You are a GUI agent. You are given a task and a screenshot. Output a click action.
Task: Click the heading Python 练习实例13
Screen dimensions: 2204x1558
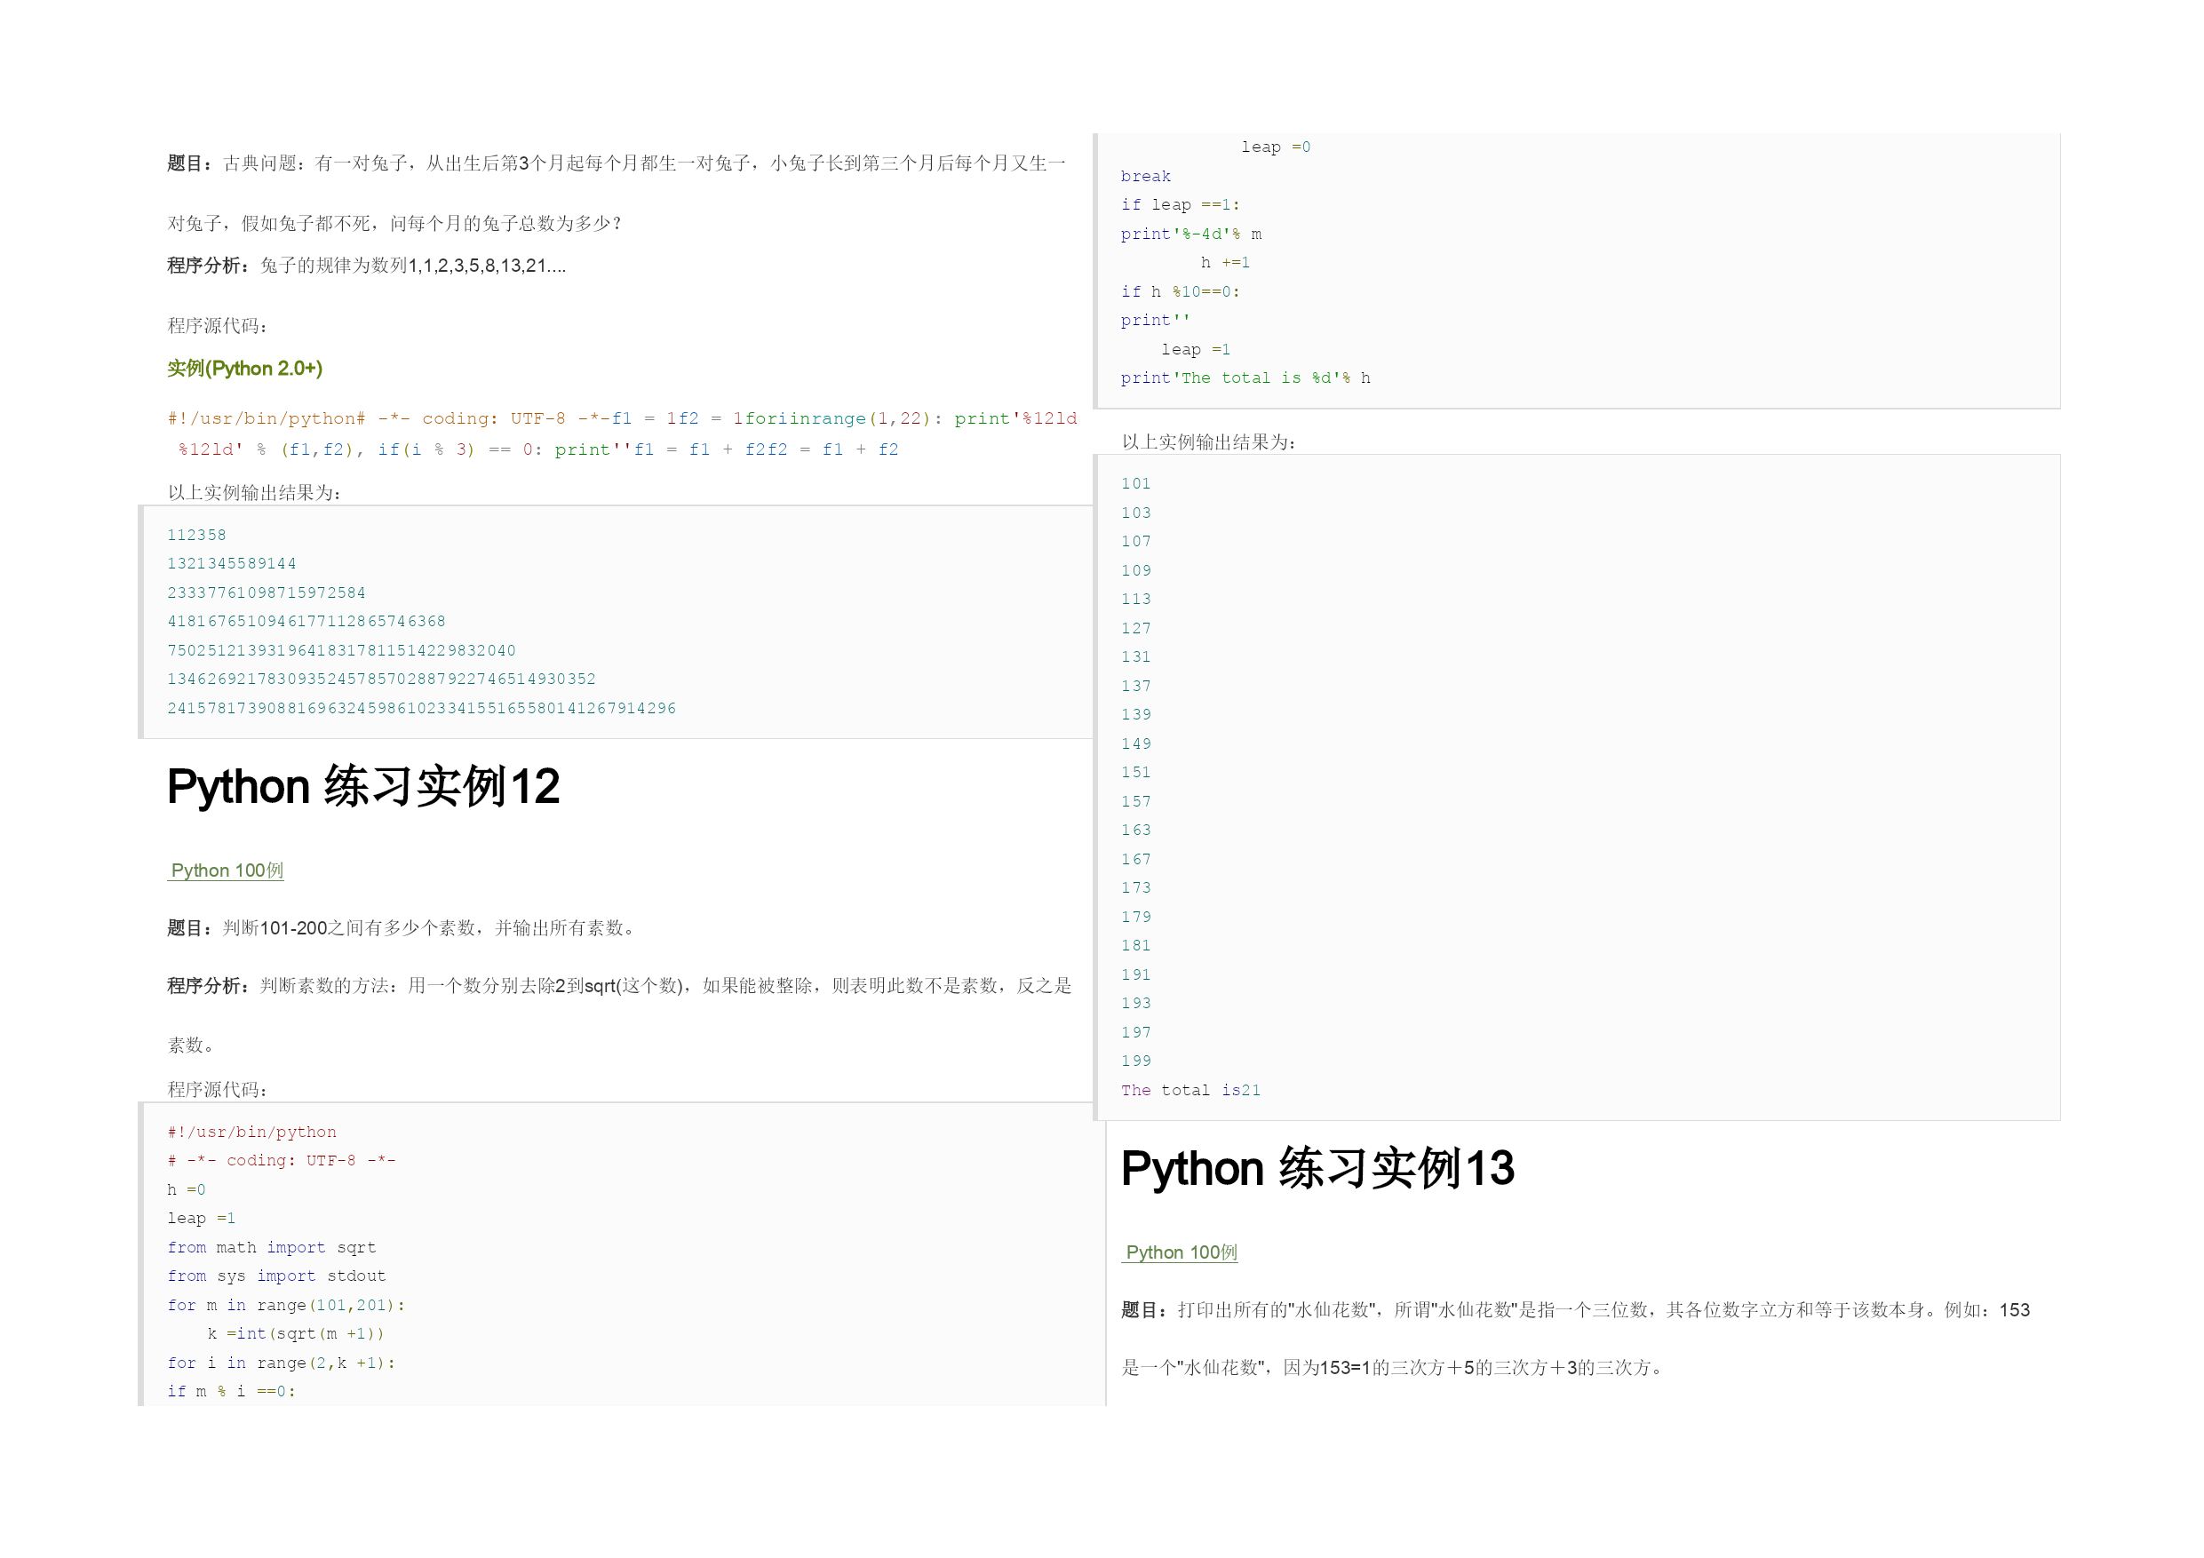[x=1317, y=1169]
